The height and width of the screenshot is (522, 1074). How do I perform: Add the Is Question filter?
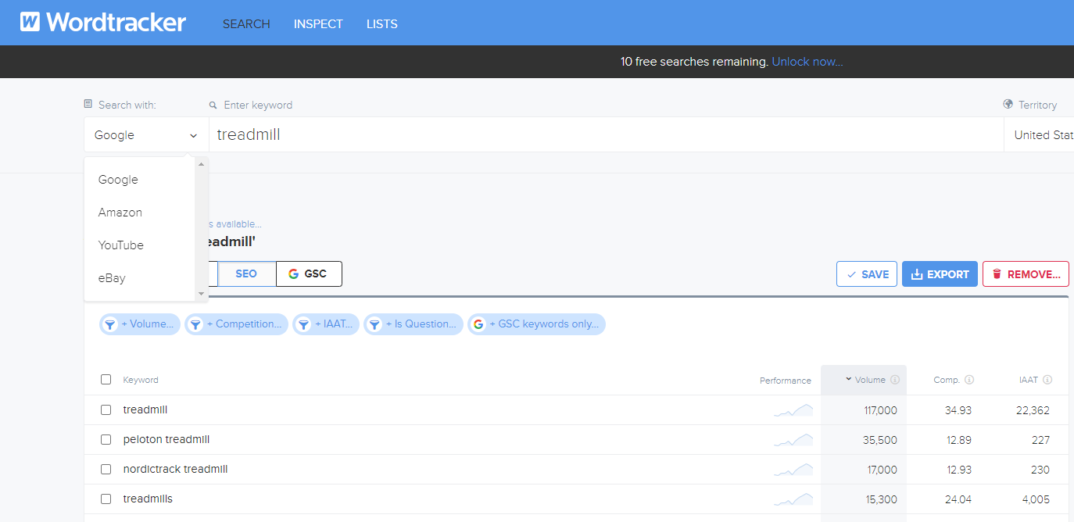[x=413, y=324]
